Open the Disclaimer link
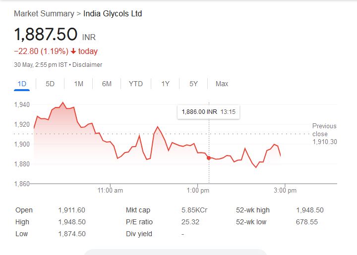 tap(87, 65)
